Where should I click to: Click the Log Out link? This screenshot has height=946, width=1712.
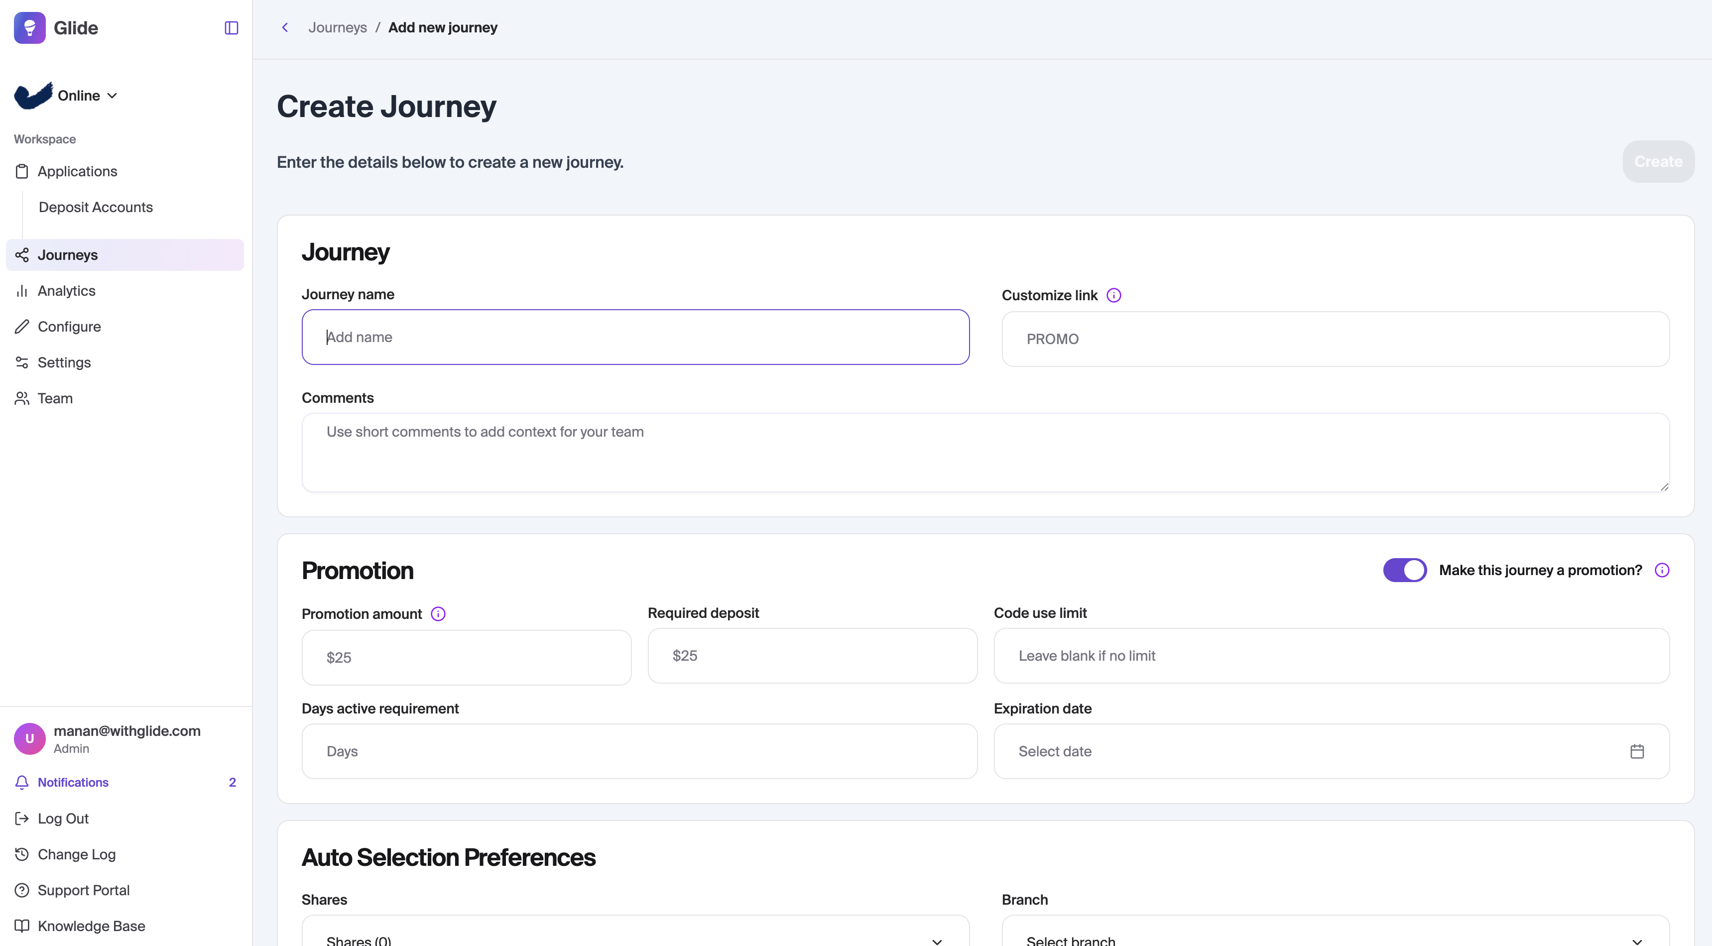click(63, 819)
